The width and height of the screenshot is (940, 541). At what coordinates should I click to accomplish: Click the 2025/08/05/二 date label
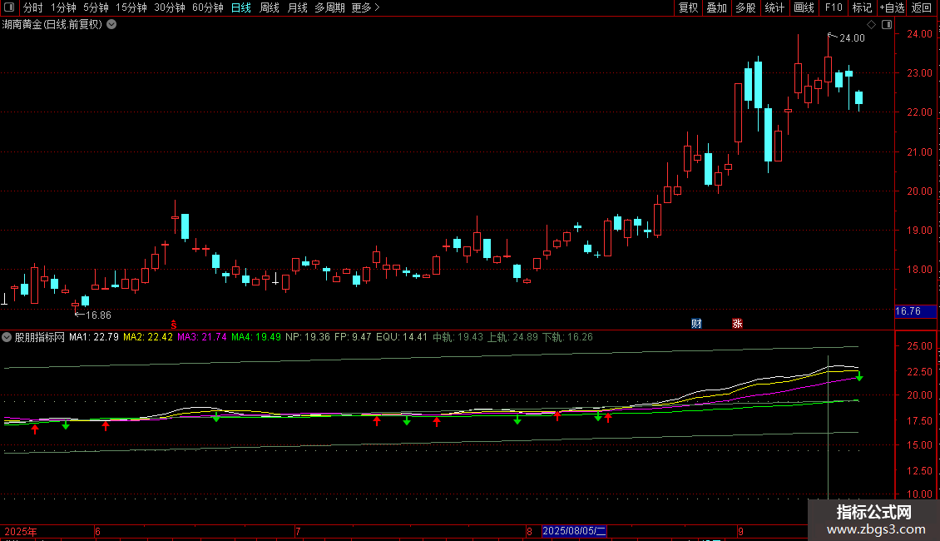[x=574, y=531]
